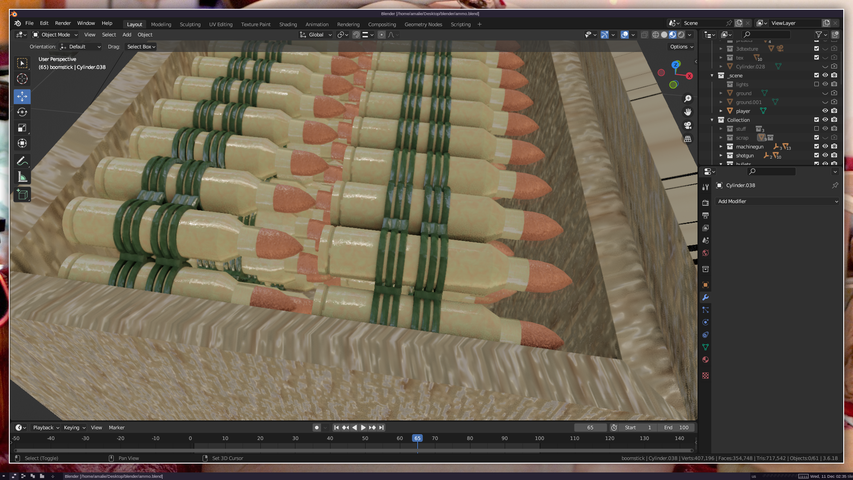This screenshot has height=480, width=853.
Task: Expand the shotgun collection
Action: (721, 155)
